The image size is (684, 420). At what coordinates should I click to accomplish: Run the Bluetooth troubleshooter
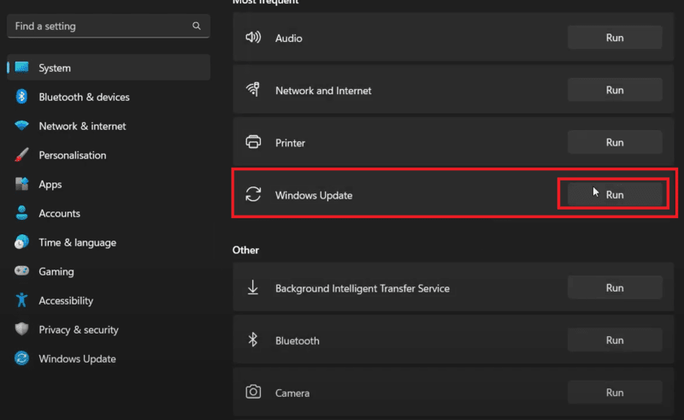coord(615,340)
